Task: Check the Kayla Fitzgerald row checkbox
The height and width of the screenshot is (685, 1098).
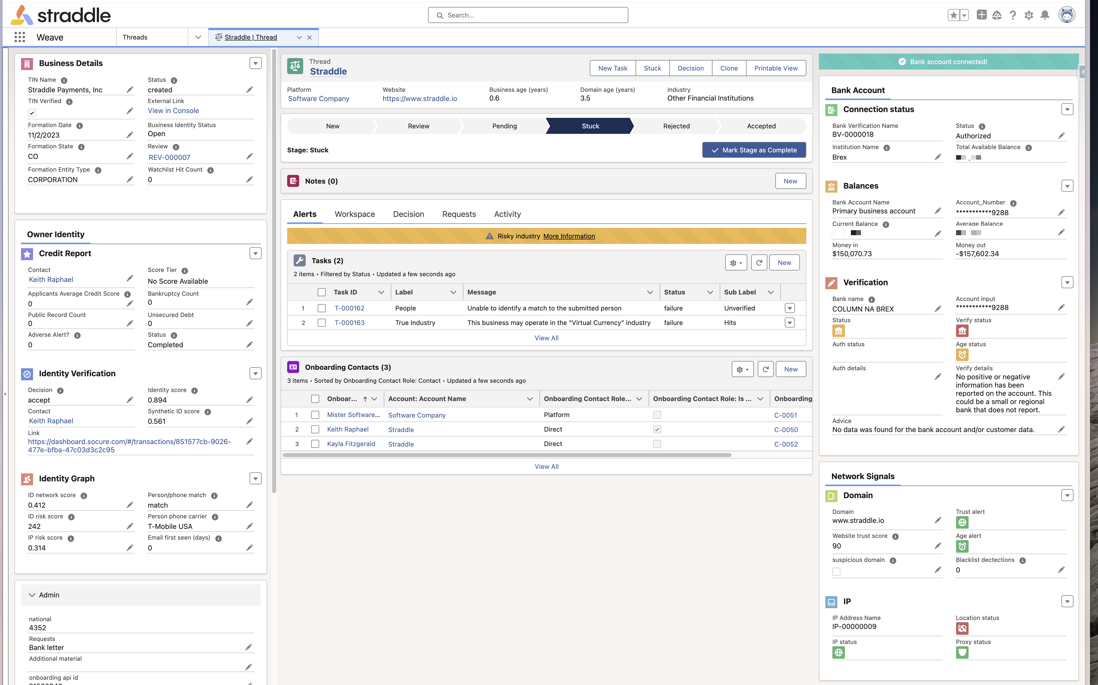Action: pos(315,444)
